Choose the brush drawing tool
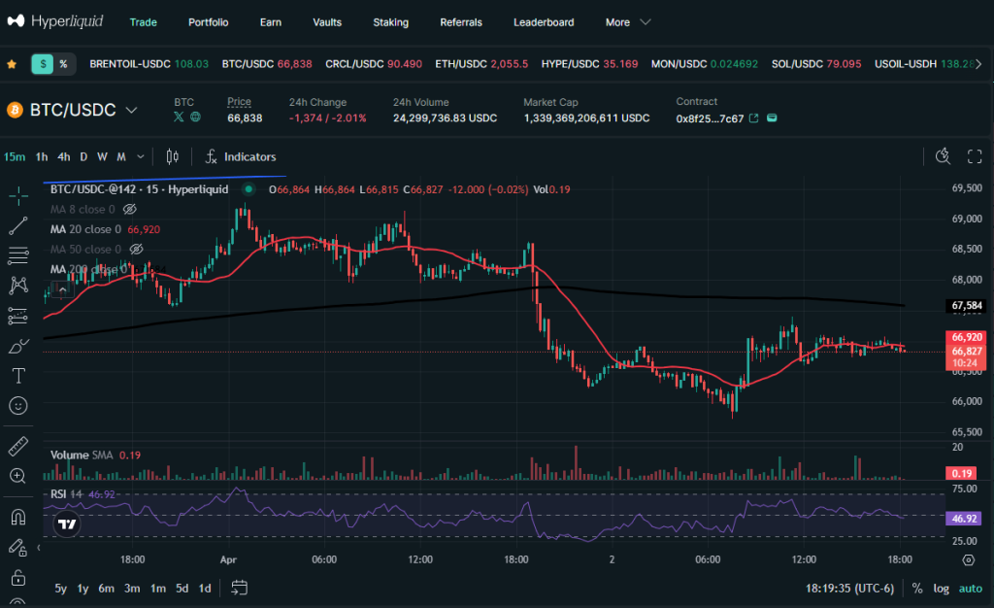This screenshot has height=608, width=994. click(x=17, y=346)
